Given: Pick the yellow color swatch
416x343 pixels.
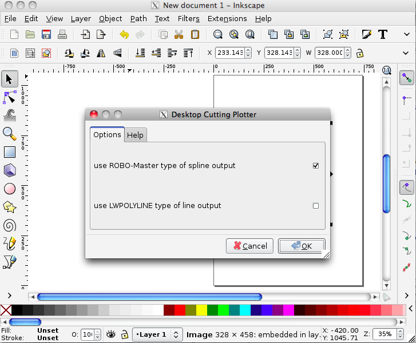Looking at the screenshot, I should coord(201,310).
